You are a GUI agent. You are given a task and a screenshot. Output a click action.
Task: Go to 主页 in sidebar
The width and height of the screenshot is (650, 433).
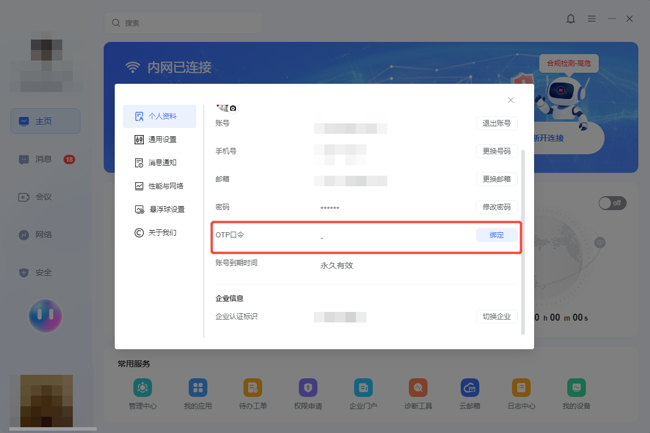(x=45, y=121)
